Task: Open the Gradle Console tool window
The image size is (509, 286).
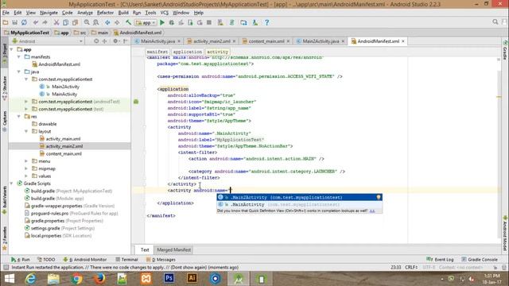Action: [x=480, y=260]
